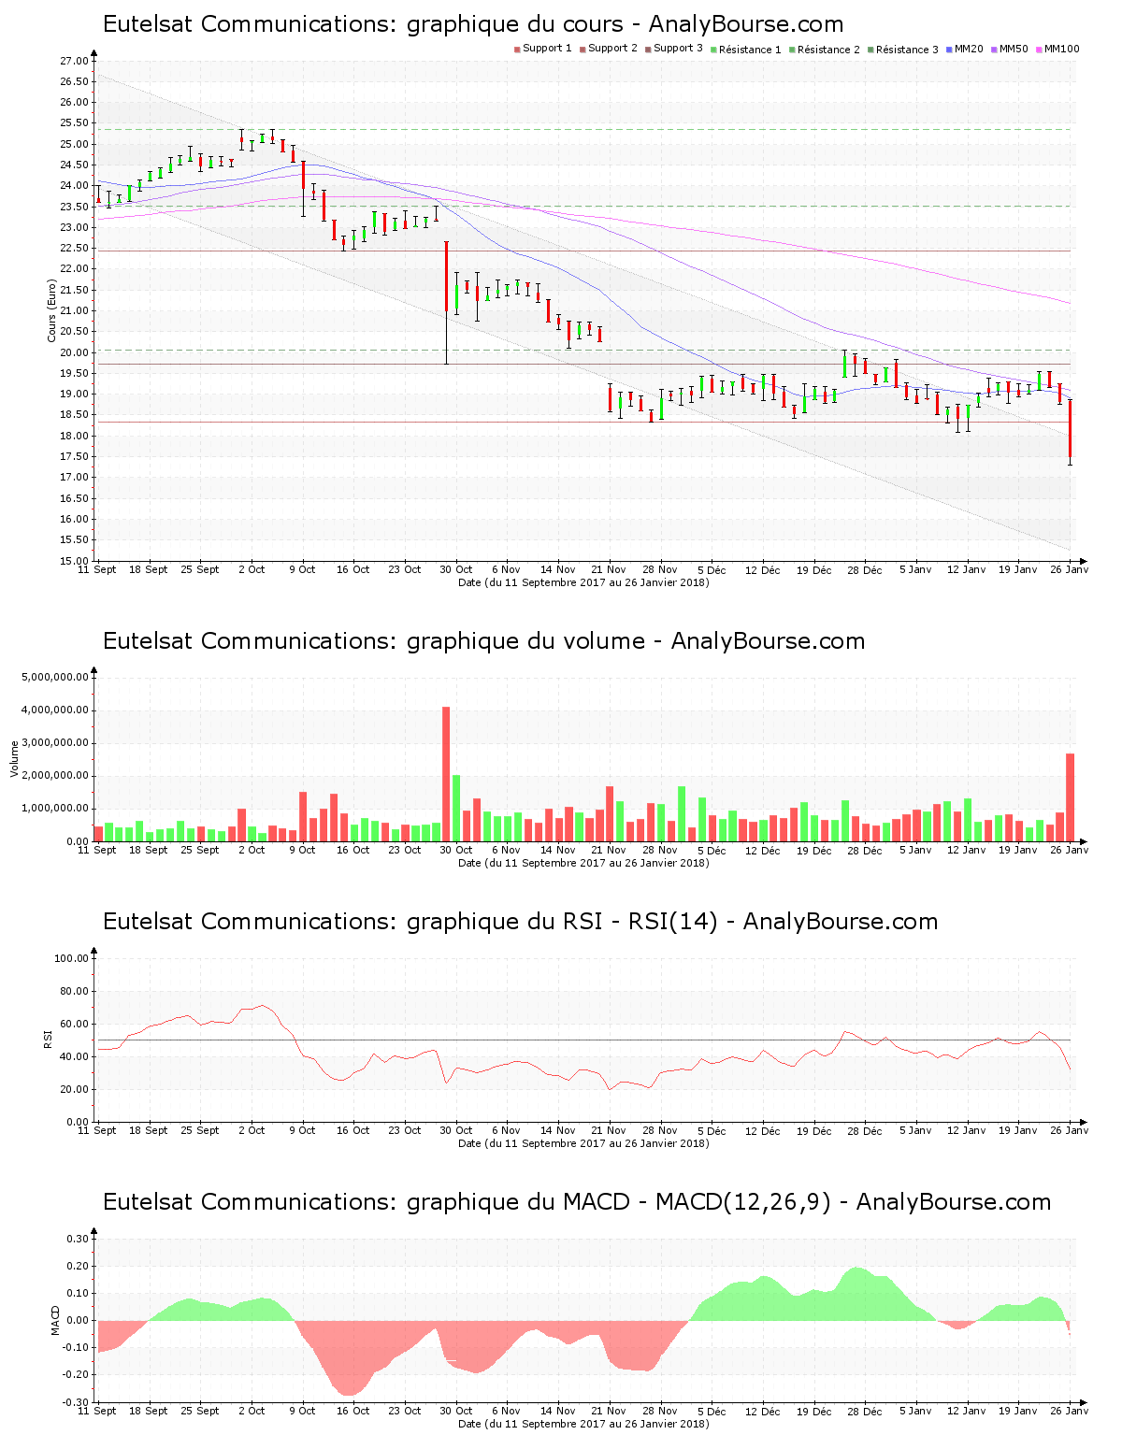Click the '-0.30' MACD axis value
Screen dimensions: 1122x1449
pyautogui.click(x=77, y=1402)
